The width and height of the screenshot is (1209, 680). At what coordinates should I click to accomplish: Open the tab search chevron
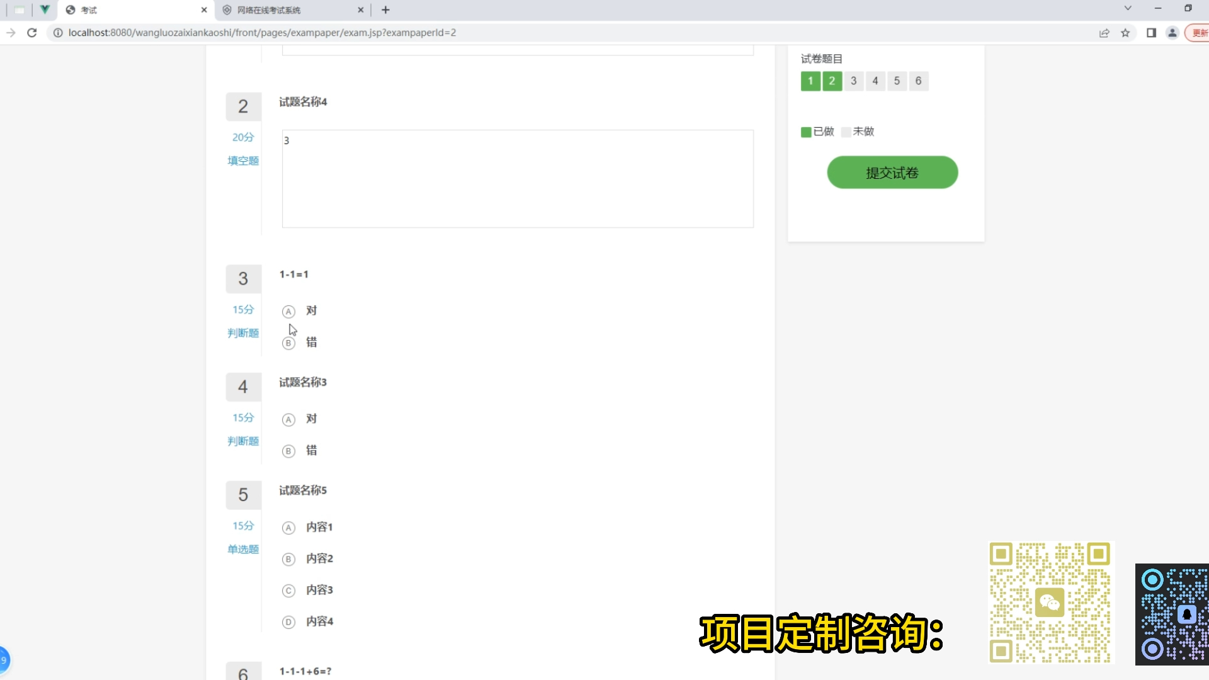1128,8
